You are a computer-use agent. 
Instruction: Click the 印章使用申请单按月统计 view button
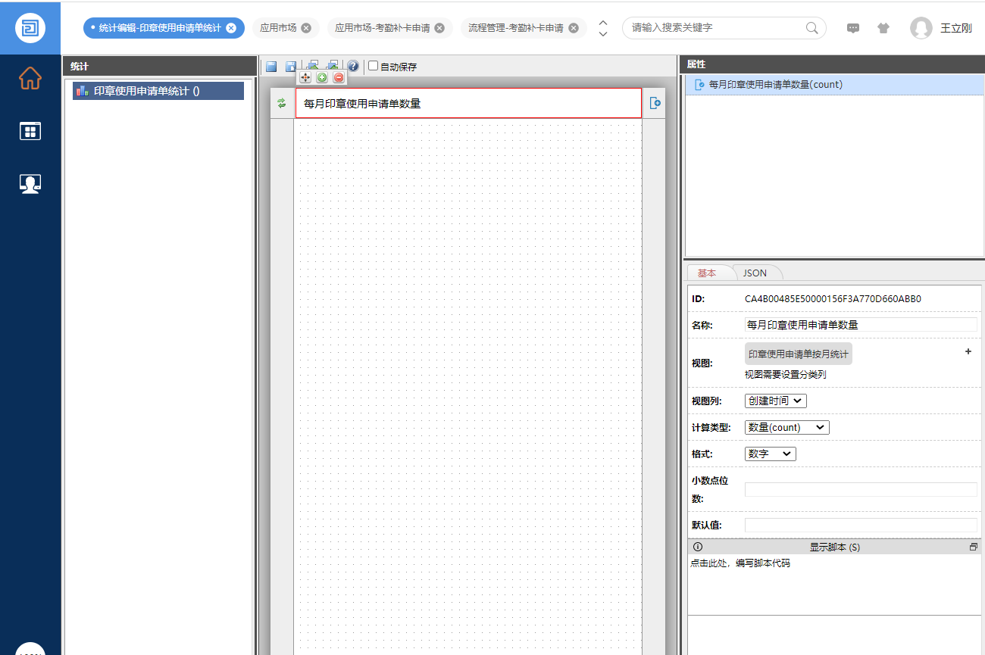point(799,354)
